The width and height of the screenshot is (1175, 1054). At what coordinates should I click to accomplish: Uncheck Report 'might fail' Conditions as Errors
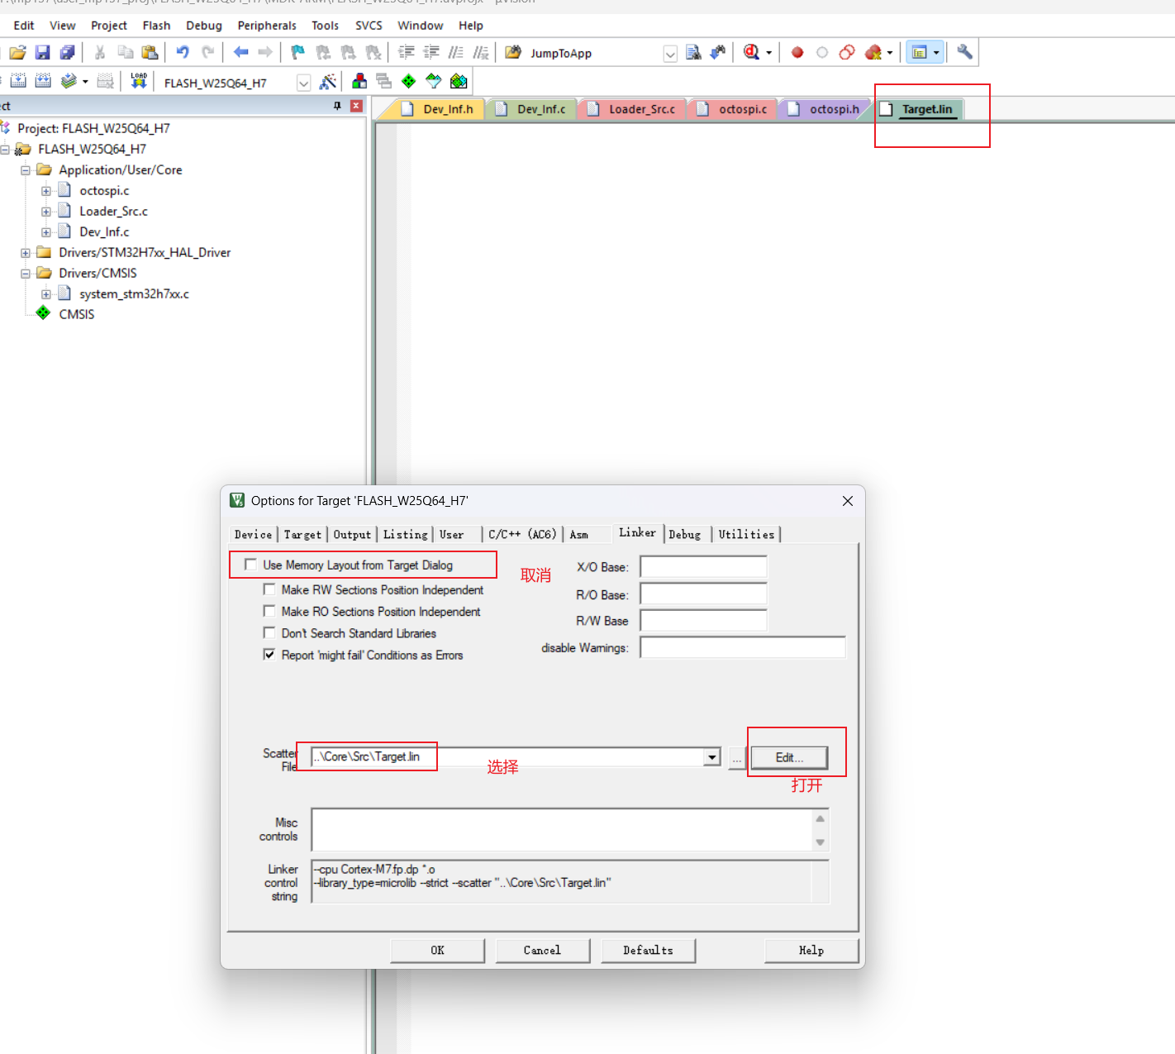click(x=269, y=654)
